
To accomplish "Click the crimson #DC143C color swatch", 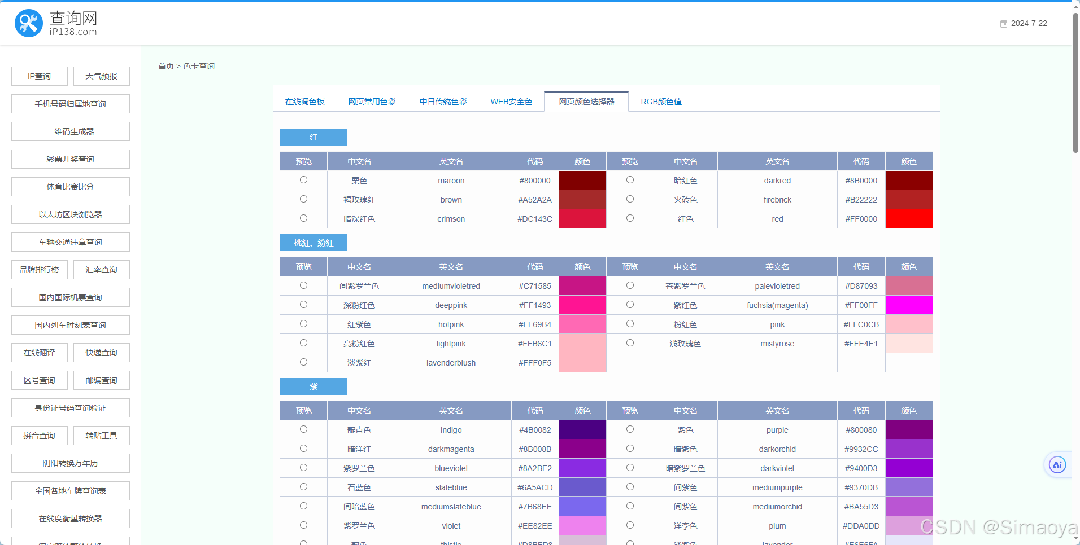I will 582,219.
